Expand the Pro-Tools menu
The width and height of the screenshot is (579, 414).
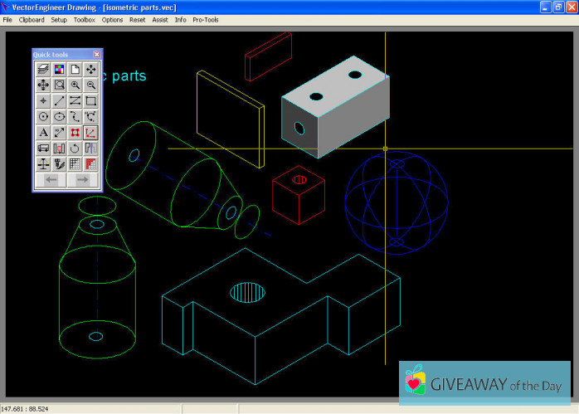(206, 19)
